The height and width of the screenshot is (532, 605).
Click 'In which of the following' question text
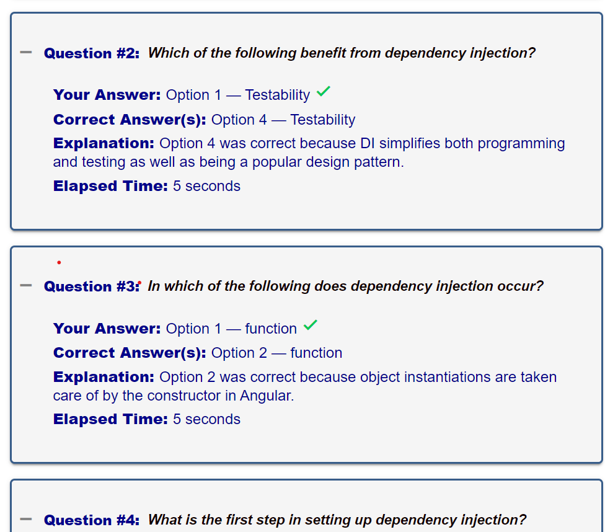[346, 286]
